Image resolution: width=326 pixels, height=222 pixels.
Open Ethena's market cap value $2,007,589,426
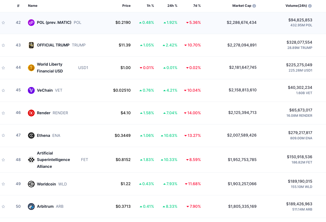(242, 135)
